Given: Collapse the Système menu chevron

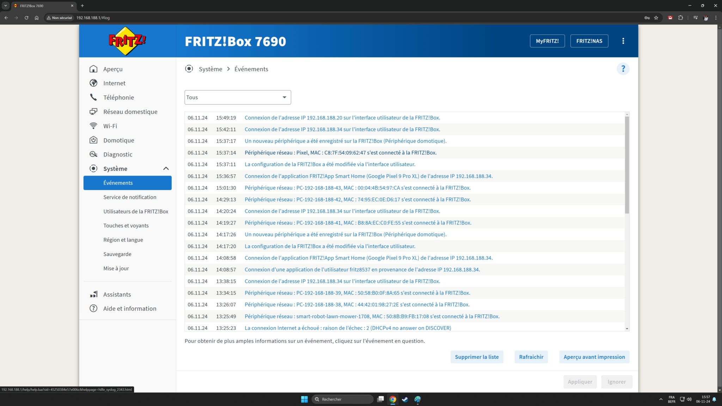Looking at the screenshot, I should (166, 168).
